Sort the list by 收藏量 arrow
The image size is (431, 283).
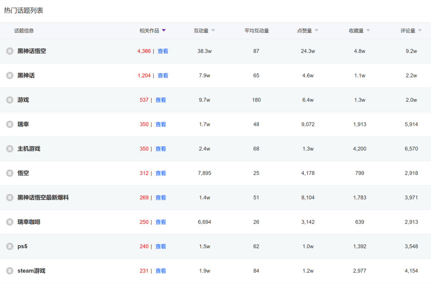[x=368, y=31]
